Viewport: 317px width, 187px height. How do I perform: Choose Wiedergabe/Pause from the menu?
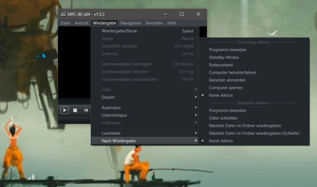(145, 31)
